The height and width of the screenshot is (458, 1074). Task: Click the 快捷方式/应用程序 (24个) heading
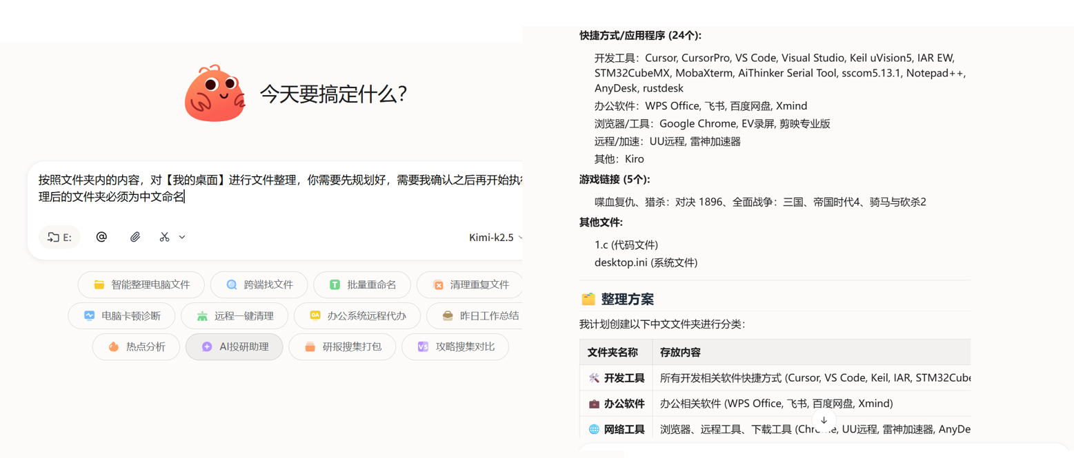[640, 36]
